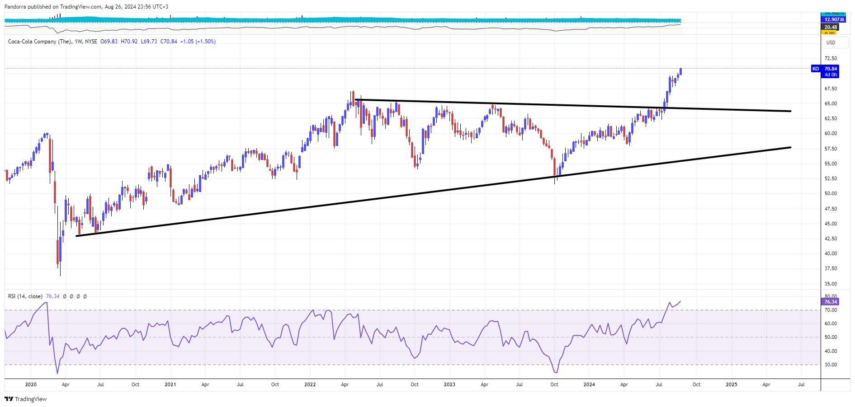Click the 65.00 price axis label
This screenshot has height=407, width=855.
pyautogui.click(x=831, y=103)
